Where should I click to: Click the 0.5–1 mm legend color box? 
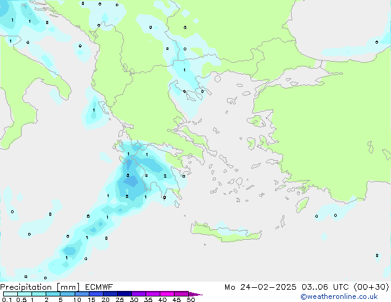point(25,294)
